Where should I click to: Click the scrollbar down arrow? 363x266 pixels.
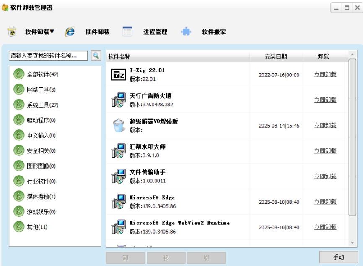point(353,242)
